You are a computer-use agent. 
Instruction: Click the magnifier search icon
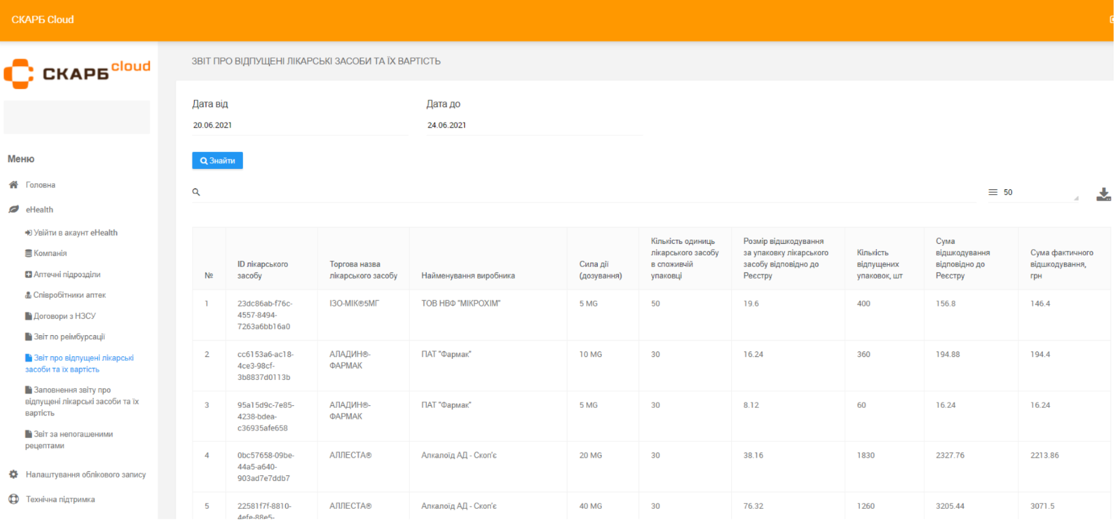click(x=196, y=192)
